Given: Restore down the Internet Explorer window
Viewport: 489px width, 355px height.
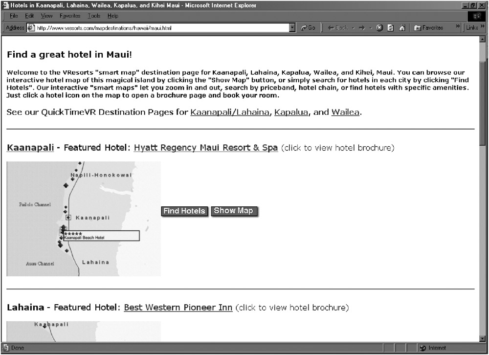Looking at the screenshot, I should coord(473,5).
